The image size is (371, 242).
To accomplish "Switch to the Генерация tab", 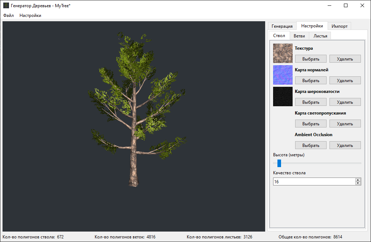I will 282,26.
